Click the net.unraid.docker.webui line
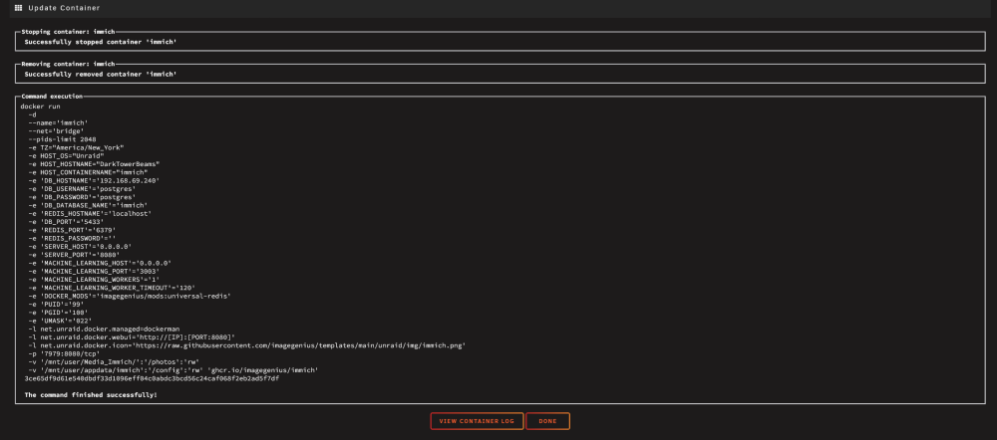 point(132,337)
